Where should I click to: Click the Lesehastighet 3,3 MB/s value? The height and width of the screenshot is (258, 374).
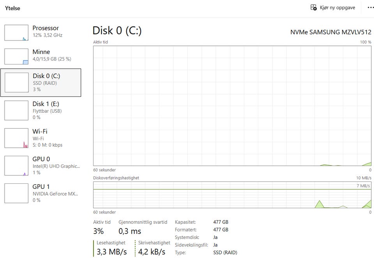click(112, 252)
